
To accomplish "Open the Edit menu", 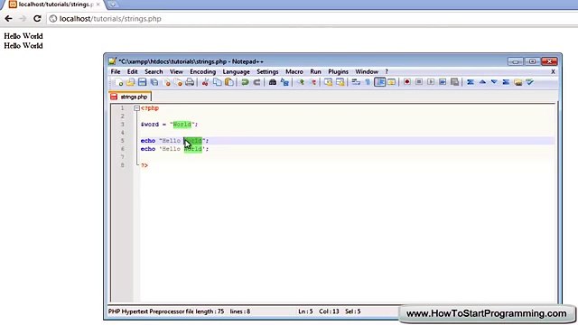I will pos(133,72).
